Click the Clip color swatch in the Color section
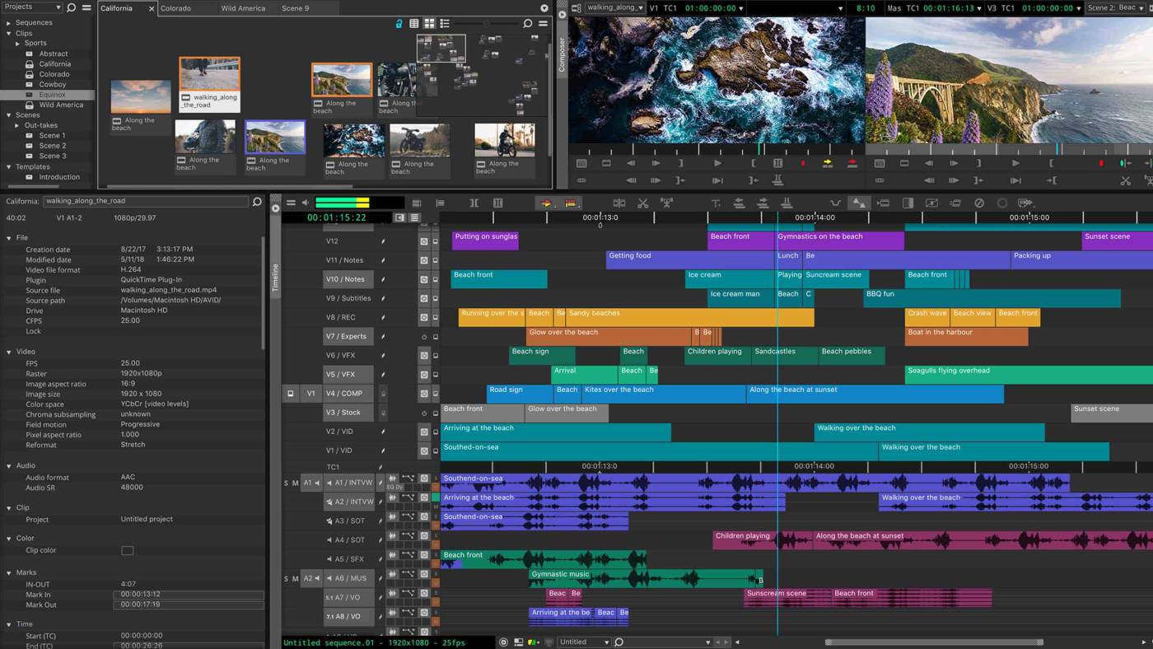Screen dimensions: 1153x649 click(128, 550)
